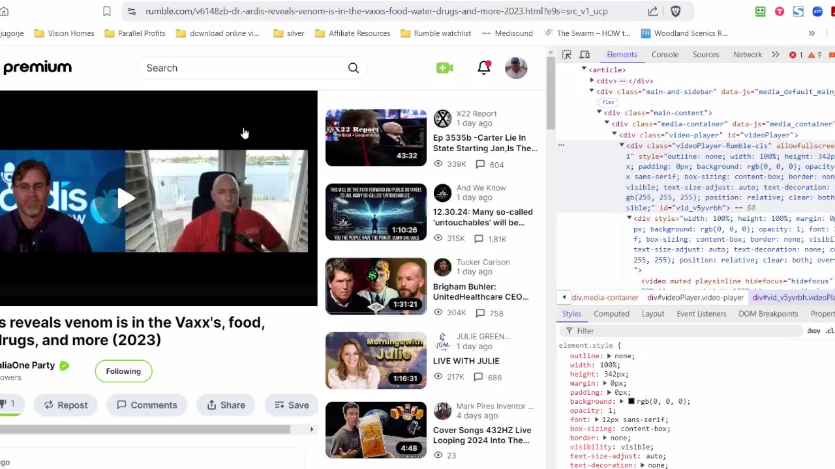Select the Elements tab
Screen dimensions: 835x469
pos(622,55)
